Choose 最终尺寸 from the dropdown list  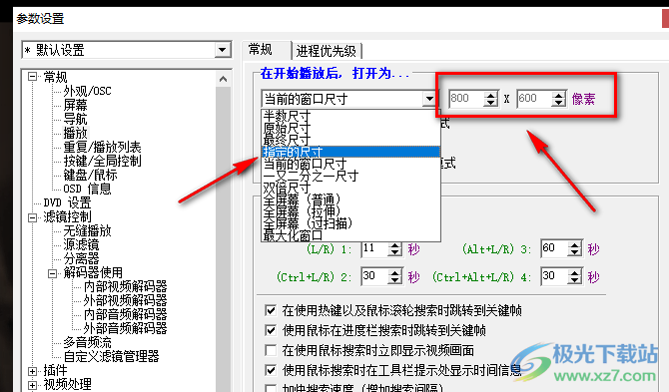click(x=350, y=140)
